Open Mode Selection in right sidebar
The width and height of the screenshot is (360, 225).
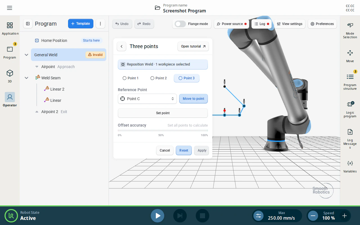(x=350, y=30)
